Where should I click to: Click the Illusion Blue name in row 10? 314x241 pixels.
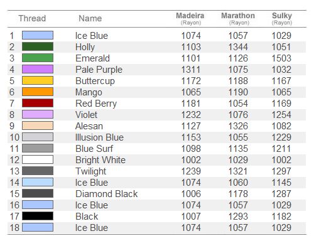(99, 137)
